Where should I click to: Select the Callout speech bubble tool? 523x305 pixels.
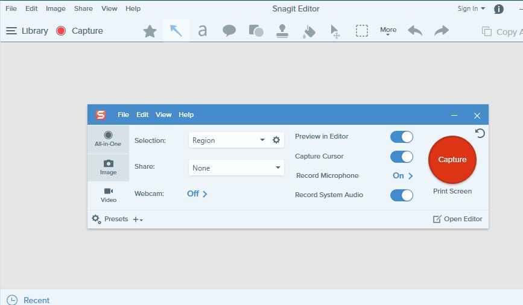pyautogui.click(x=229, y=31)
